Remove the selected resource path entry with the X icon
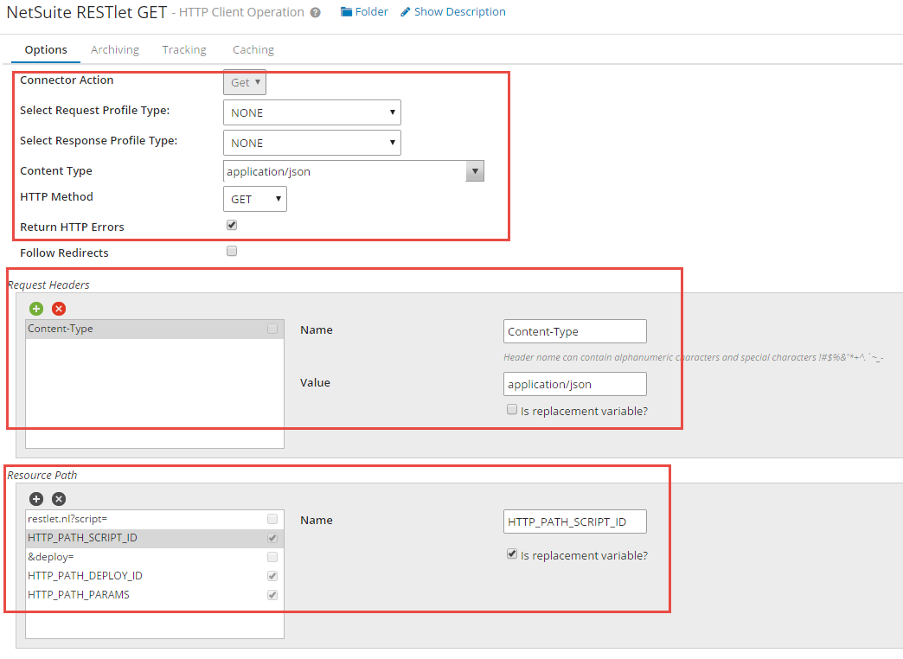This screenshot has height=659, width=903. [x=58, y=499]
